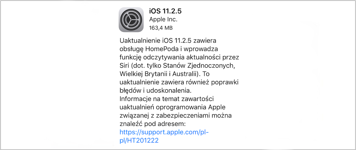356x150 pixels.
Task: Click 'funkcję odczytywania aktualności przez' line
Action: point(179,57)
